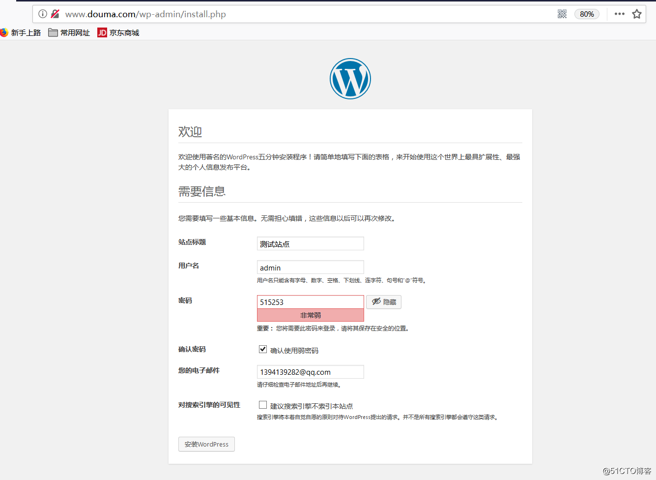Click the URL address bar text
656x480 pixels.
145,14
